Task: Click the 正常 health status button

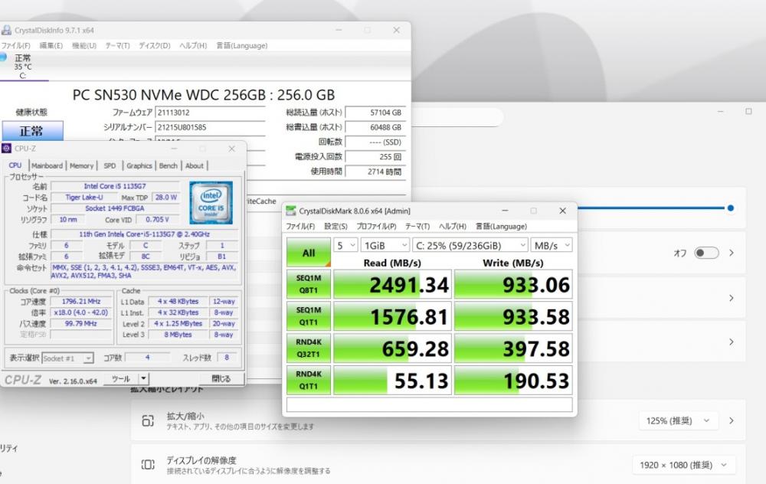Action: 32,131
